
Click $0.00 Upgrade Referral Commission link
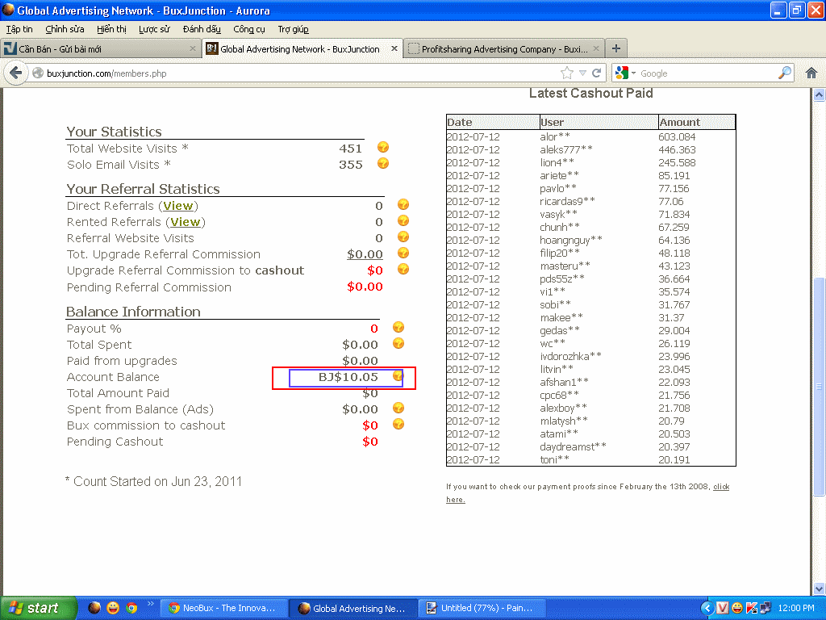click(x=365, y=254)
